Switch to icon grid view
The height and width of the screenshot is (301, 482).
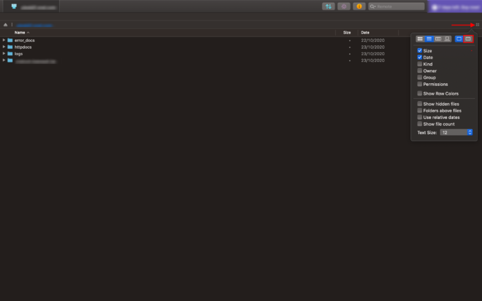click(420, 39)
